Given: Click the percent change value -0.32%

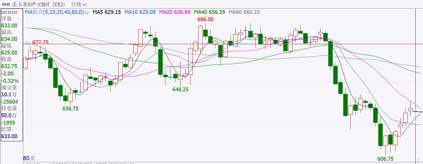Looking at the screenshot, I should click(10, 81).
